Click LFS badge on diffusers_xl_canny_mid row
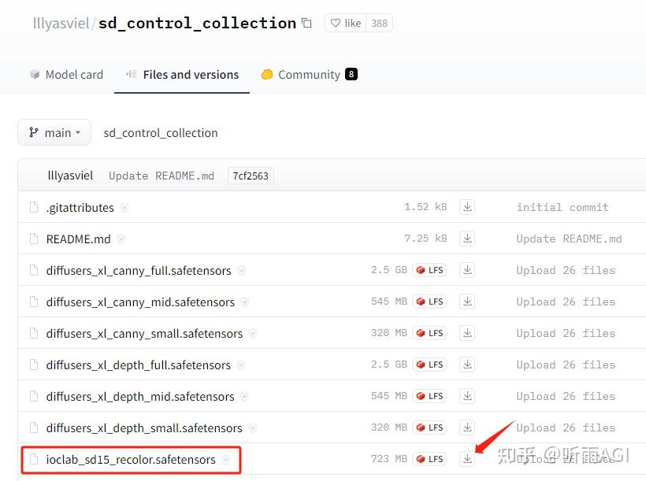The height and width of the screenshot is (481, 646). (429, 302)
